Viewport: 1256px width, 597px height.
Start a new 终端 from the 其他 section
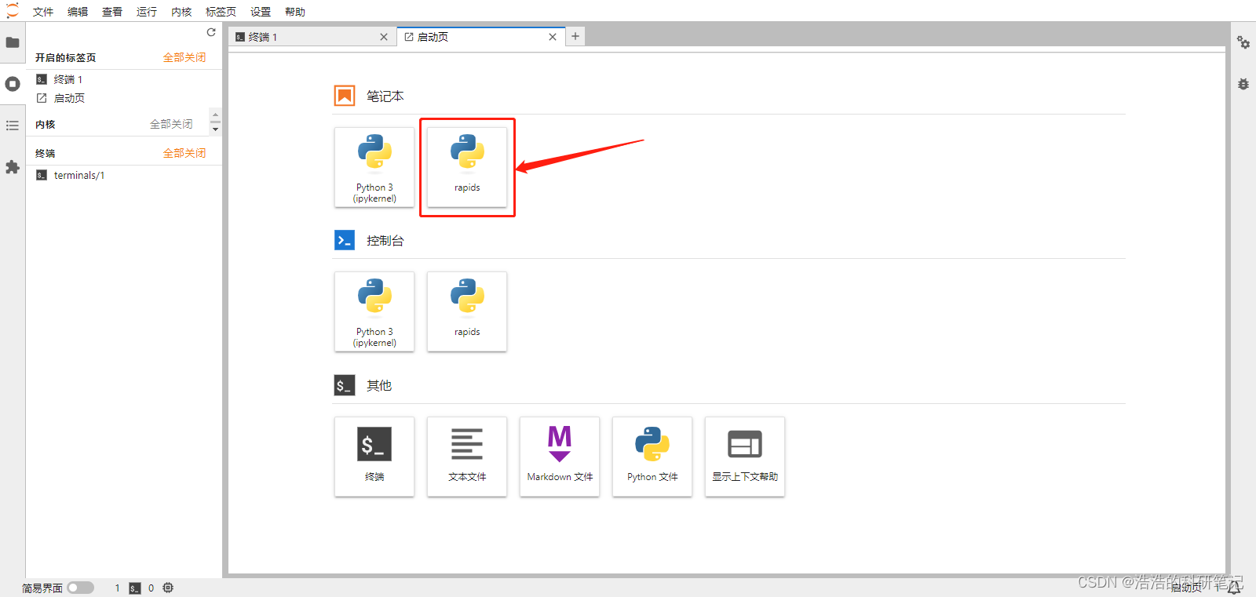(374, 457)
